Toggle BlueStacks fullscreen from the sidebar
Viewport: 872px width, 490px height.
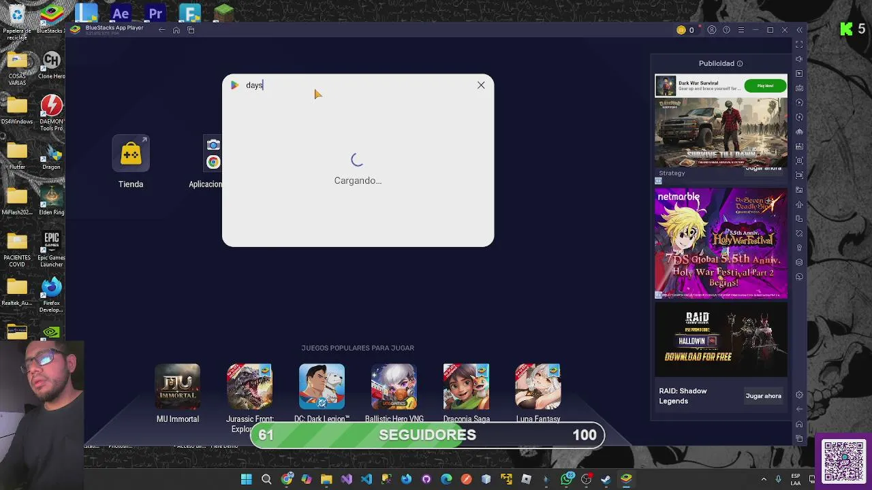point(800,44)
